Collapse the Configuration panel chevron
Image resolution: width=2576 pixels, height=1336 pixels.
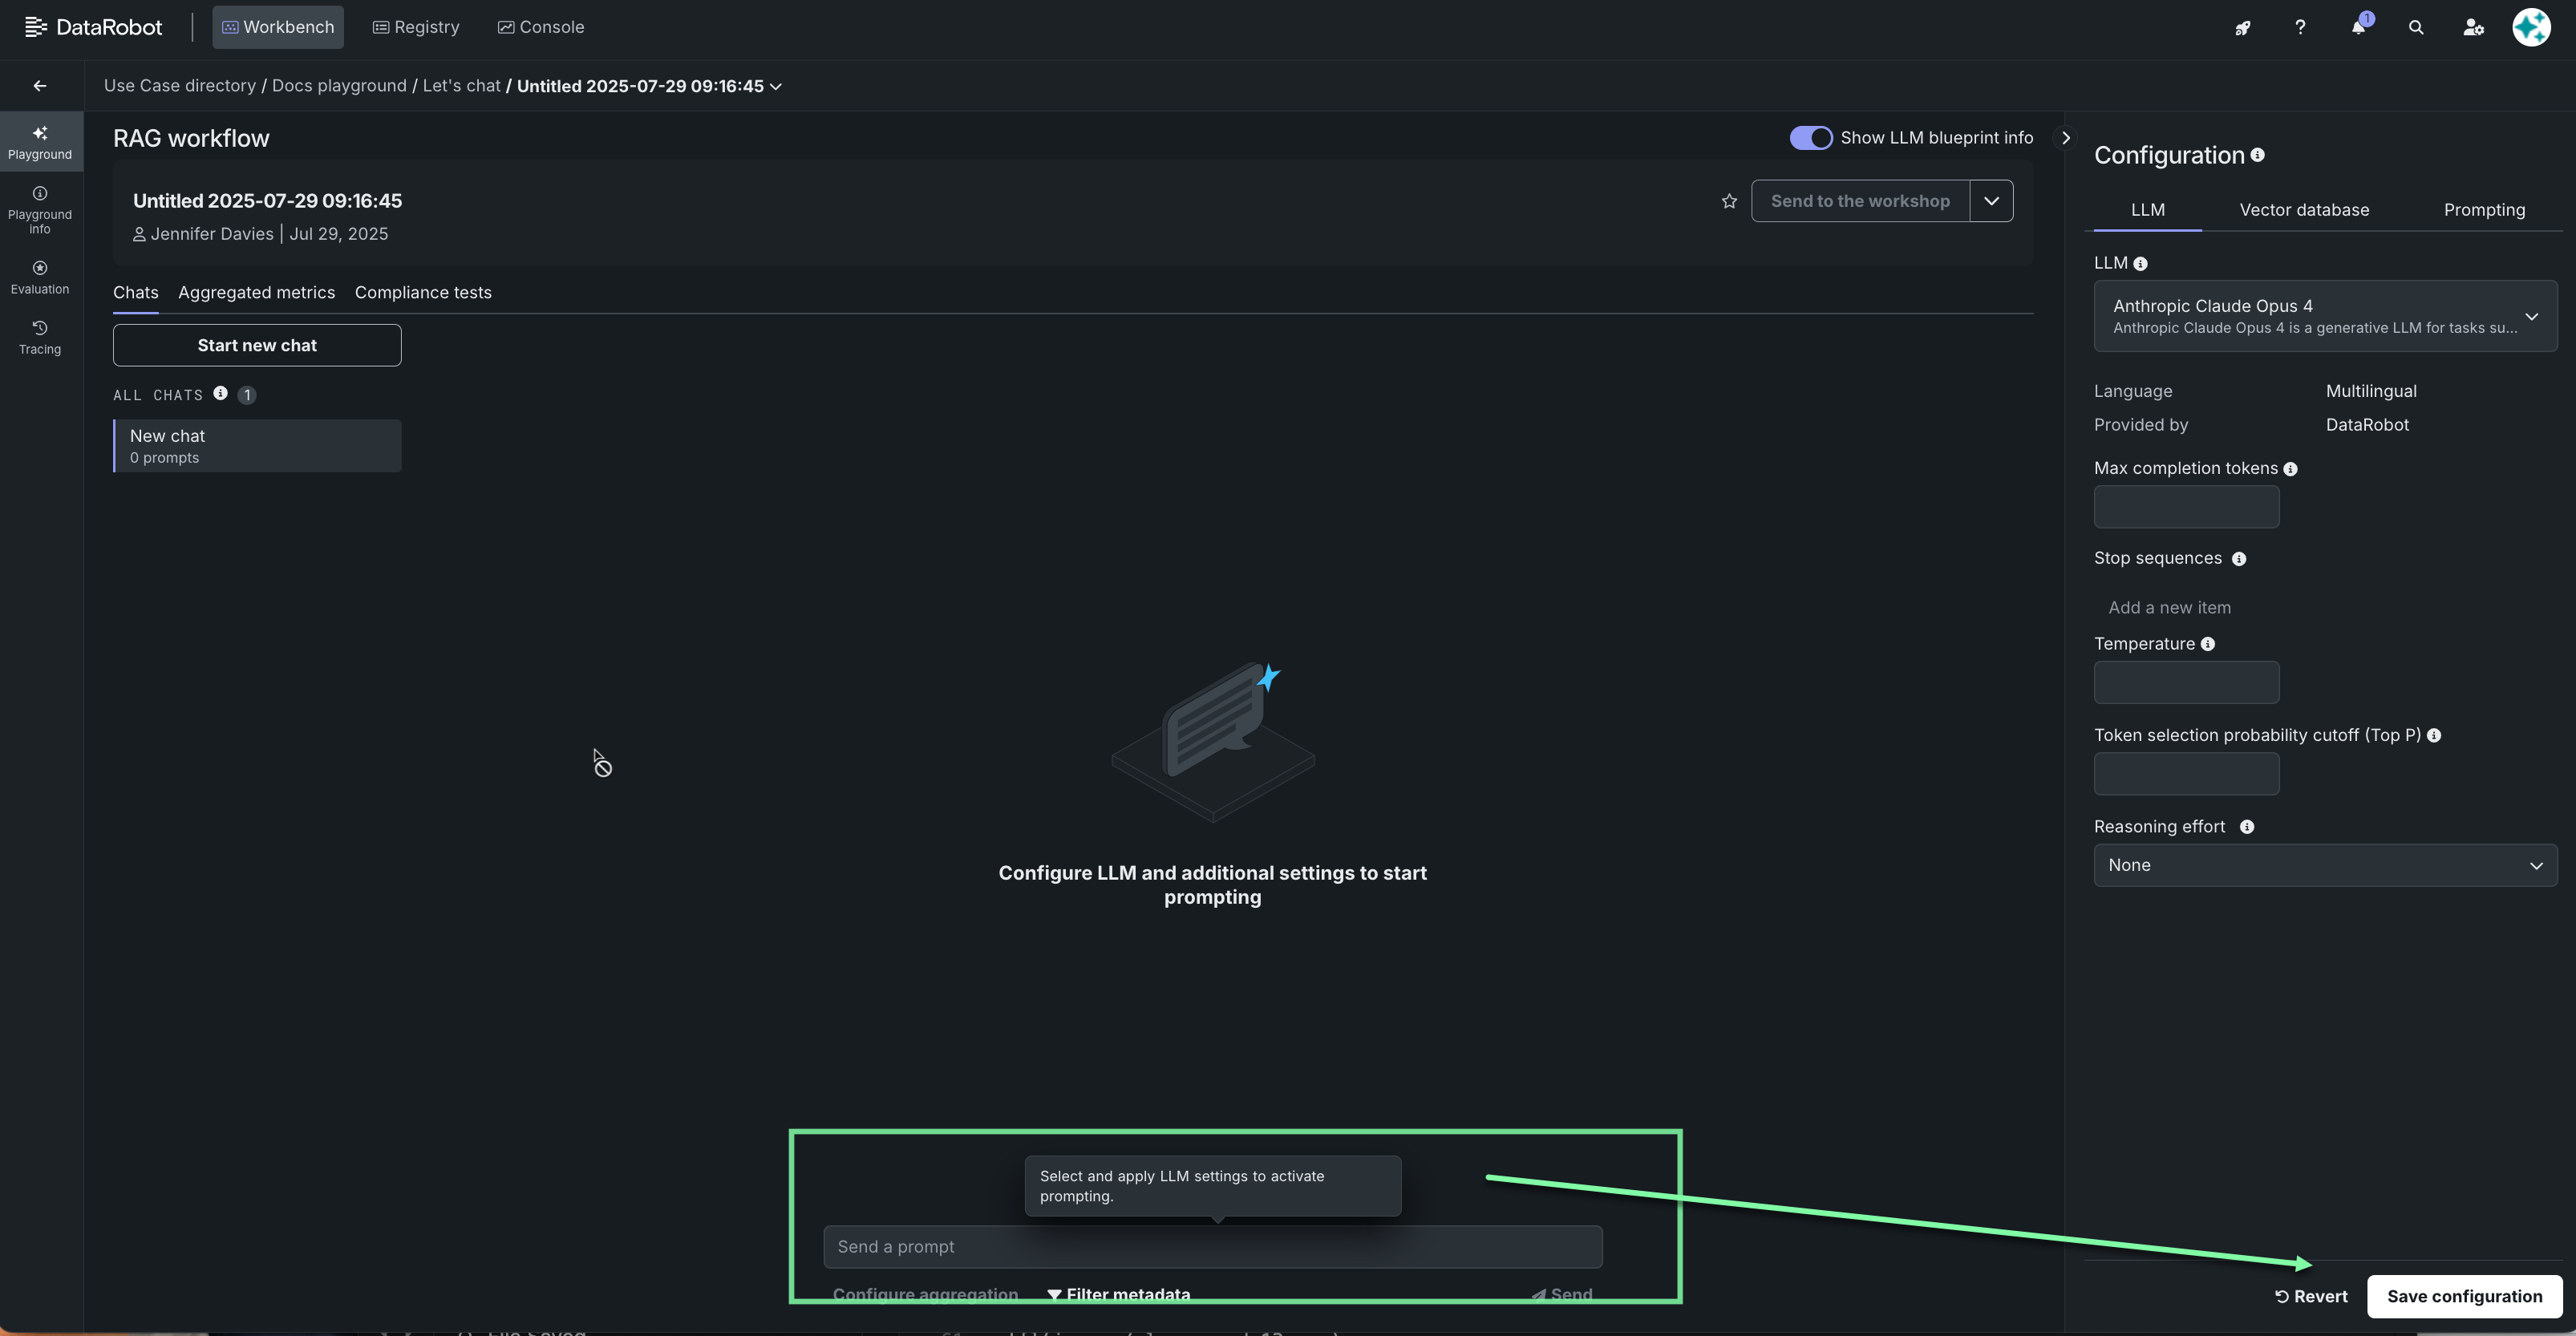[2065, 138]
